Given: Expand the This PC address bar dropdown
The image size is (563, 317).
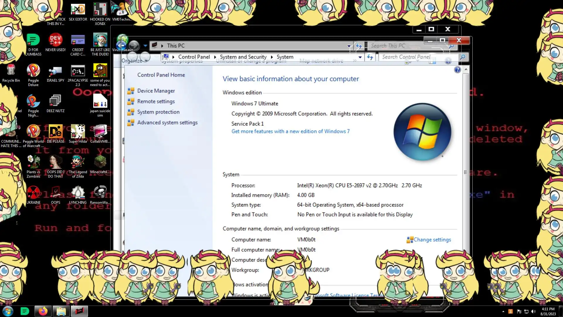Looking at the screenshot, I should 349,46.
